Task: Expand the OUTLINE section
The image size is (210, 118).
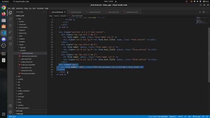Action: click(x=19, y=111)
